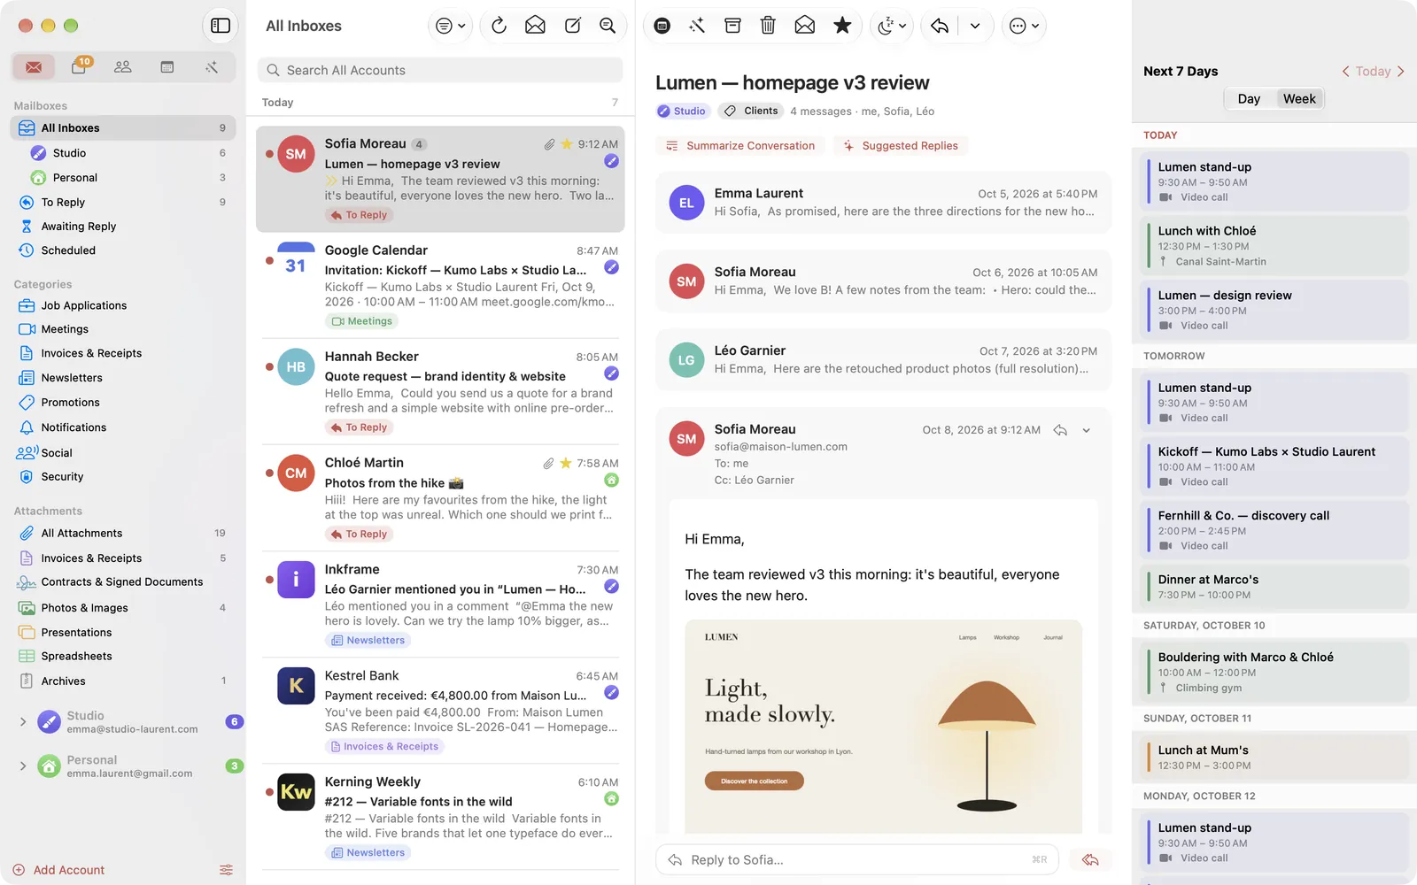Toggle the unread dot on the Kerning Weekly email

point(269,791)
